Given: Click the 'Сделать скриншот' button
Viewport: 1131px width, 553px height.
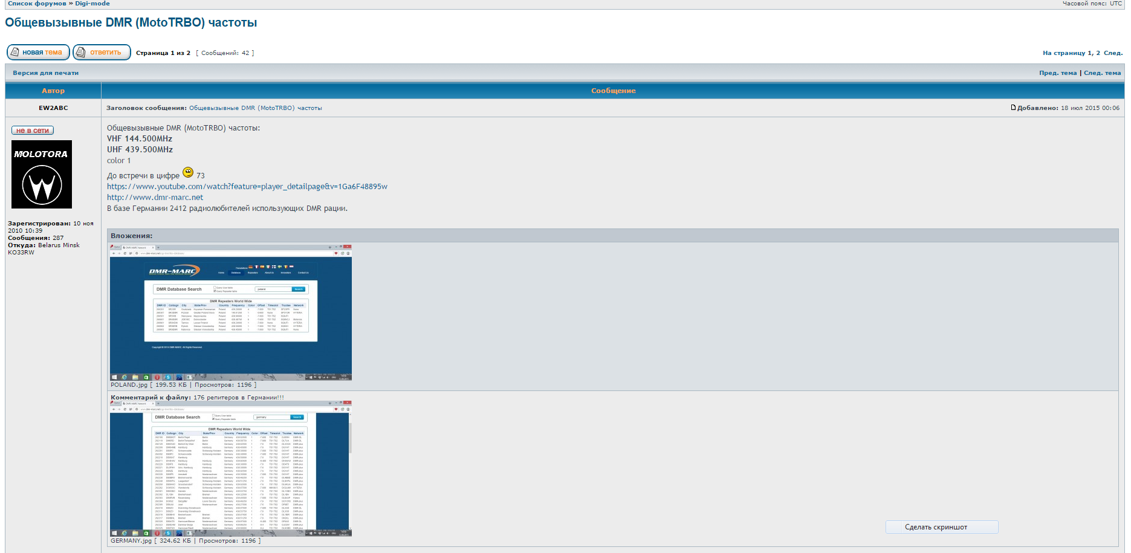Looking at the screenshot, I should 941,527.
